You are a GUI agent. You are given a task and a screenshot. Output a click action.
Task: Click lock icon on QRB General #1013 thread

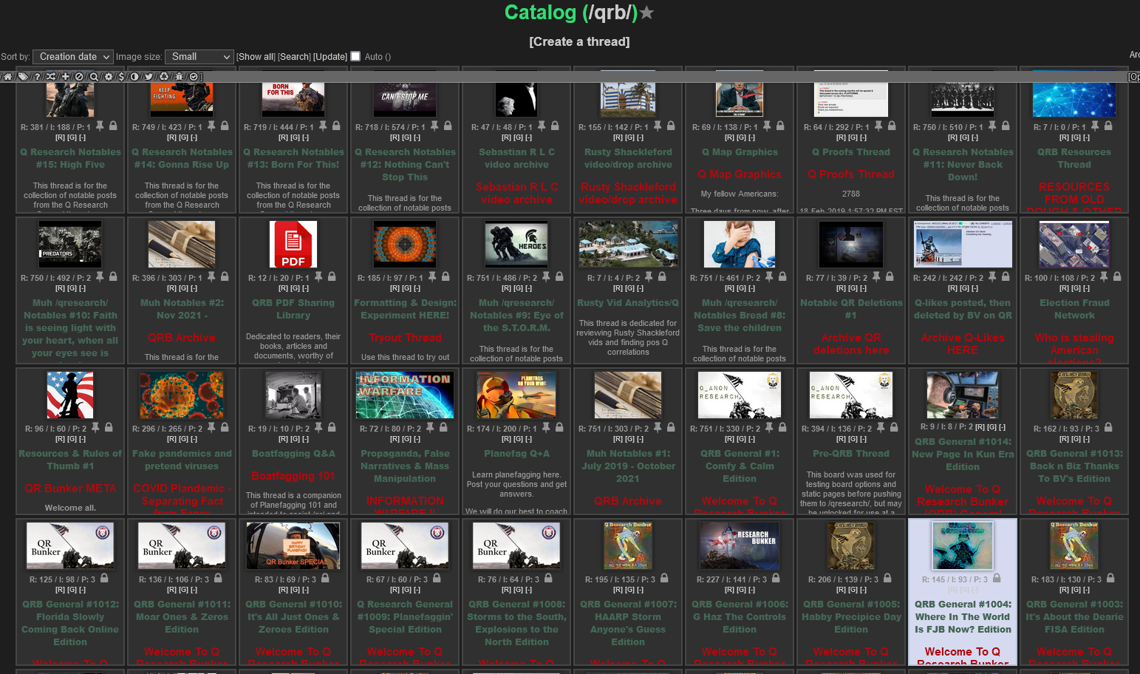pos(1109,428)
